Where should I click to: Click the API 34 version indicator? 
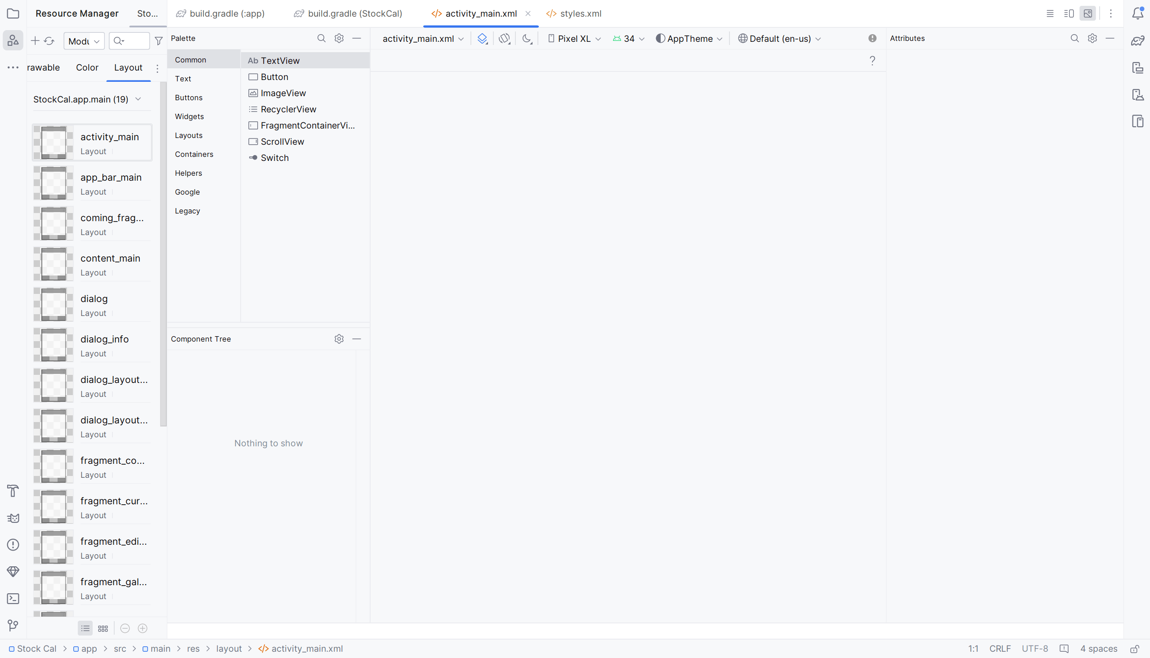[x=629, y=38]
